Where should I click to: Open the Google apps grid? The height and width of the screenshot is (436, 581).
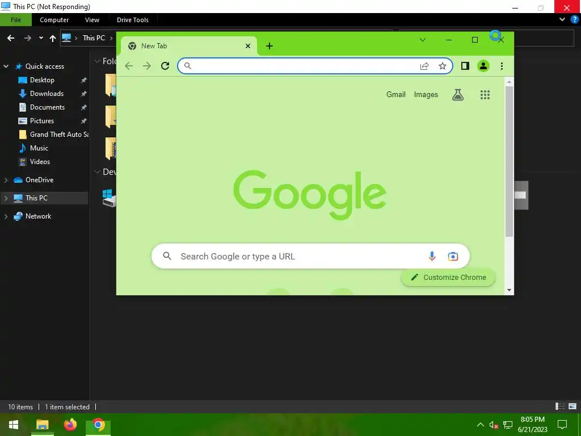tap(485, 95)
